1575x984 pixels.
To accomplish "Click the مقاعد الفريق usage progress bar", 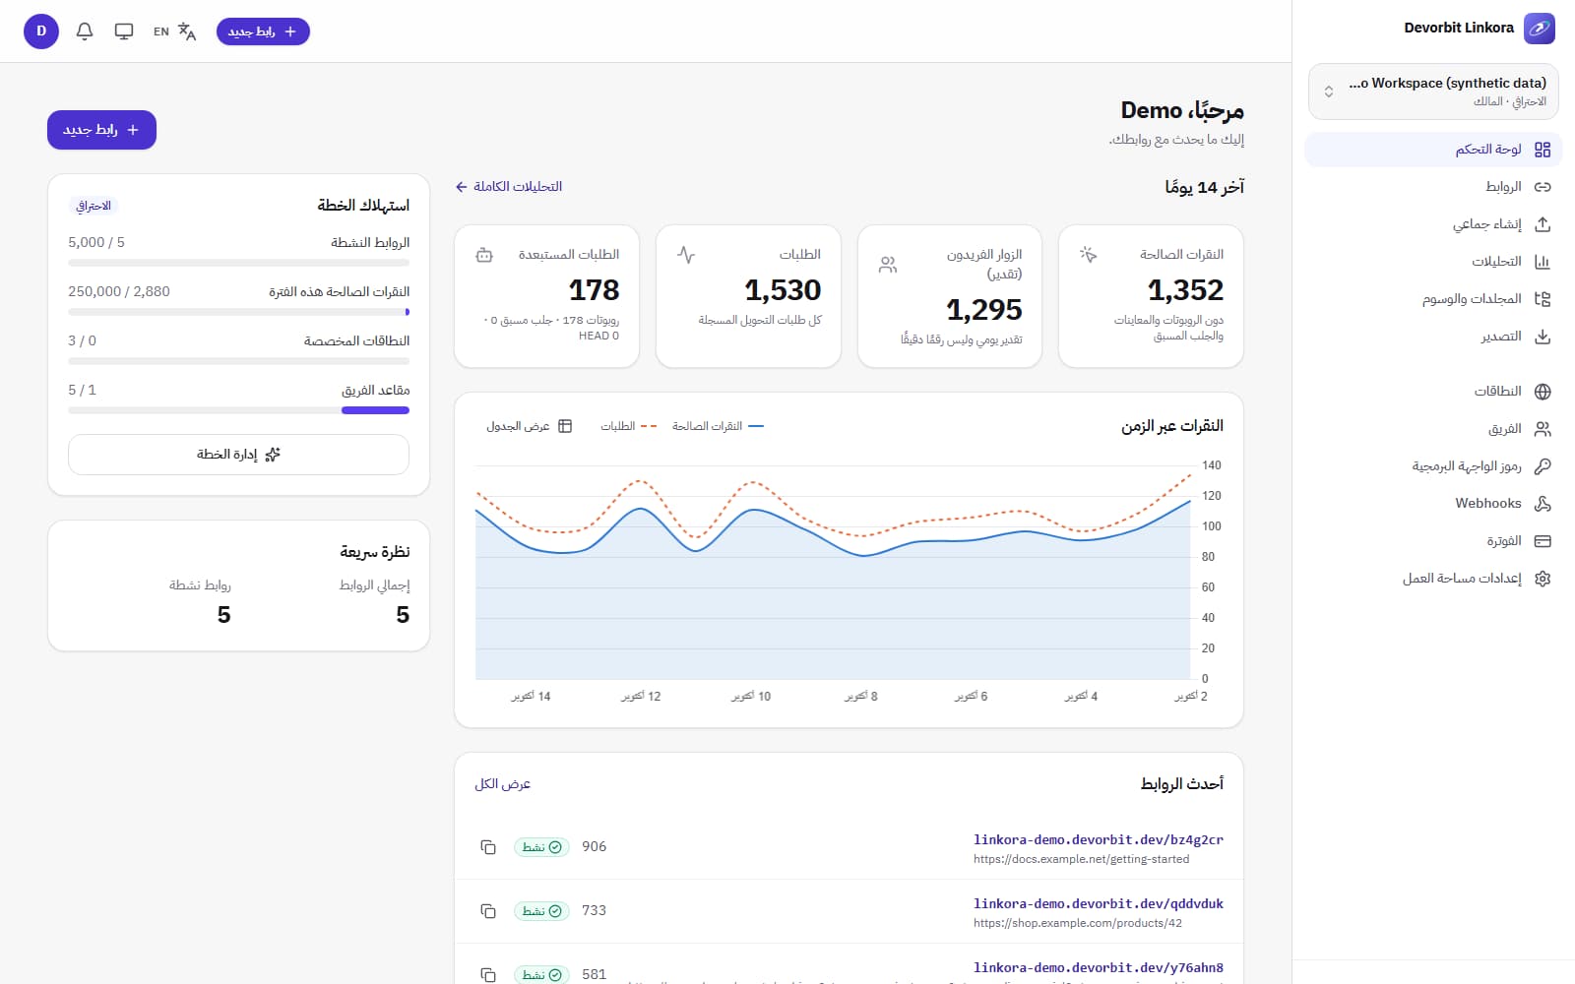I will [238, 410].
